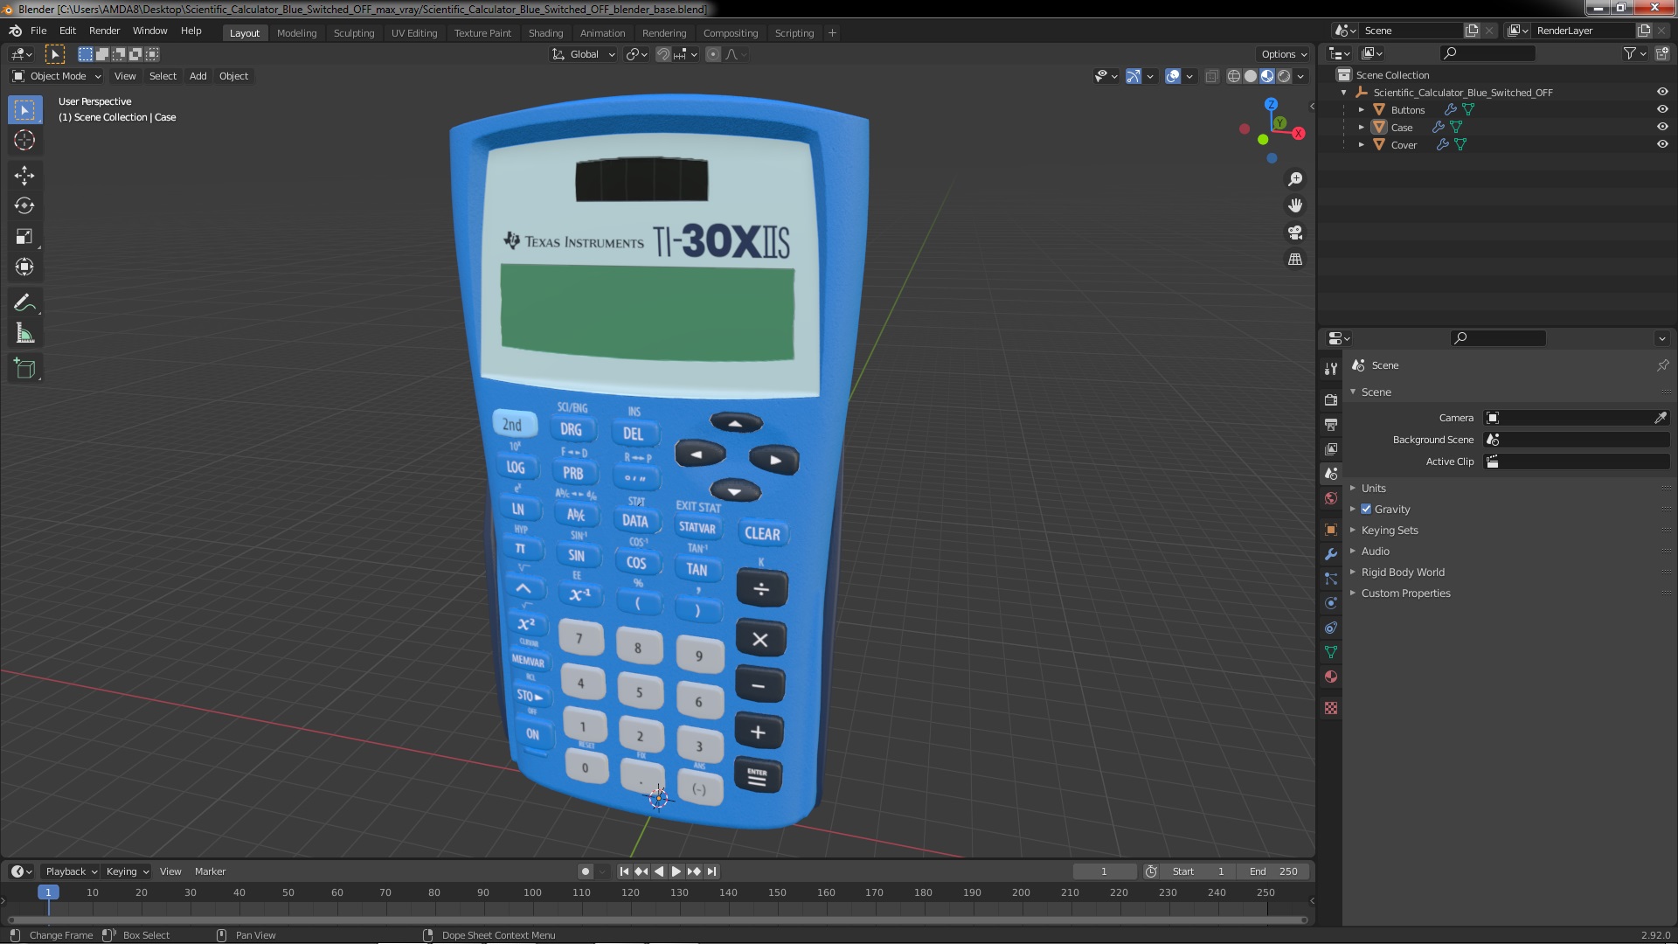Viewport: 1678px width, 944px height.
Task: Toggle auto keying record button
Action: click(585, 871)
